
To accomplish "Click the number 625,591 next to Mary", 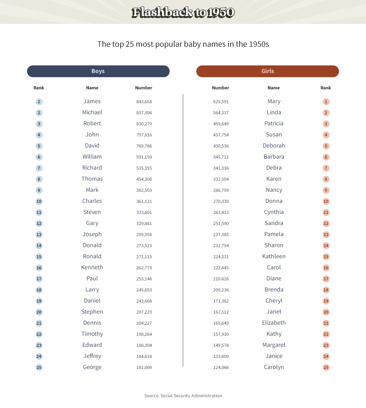I will pyautogui.click(x=221, y=101).
